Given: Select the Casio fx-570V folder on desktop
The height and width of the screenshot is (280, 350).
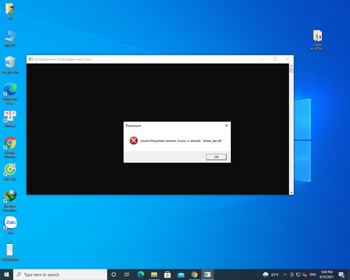Looking at the screenshot, I should pos(317,40).
